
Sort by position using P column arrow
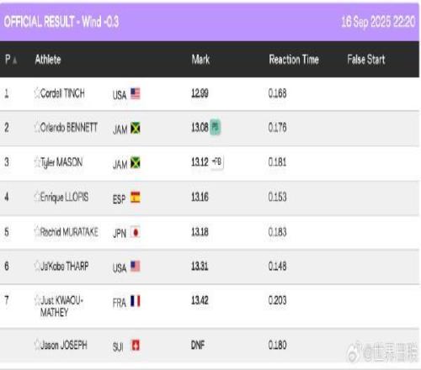pos(14,60)
